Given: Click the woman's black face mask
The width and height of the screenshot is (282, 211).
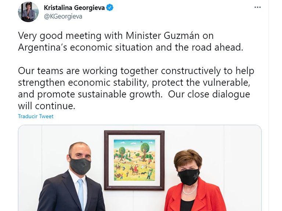Looking at the screenshot, I should click(189, 177).
